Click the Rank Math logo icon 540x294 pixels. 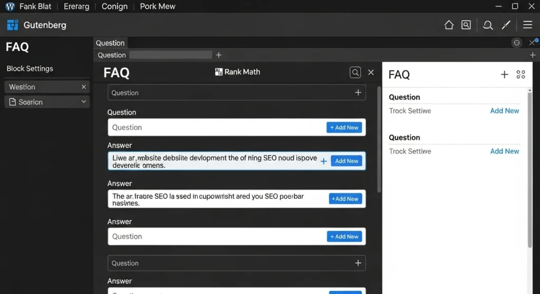219,72
